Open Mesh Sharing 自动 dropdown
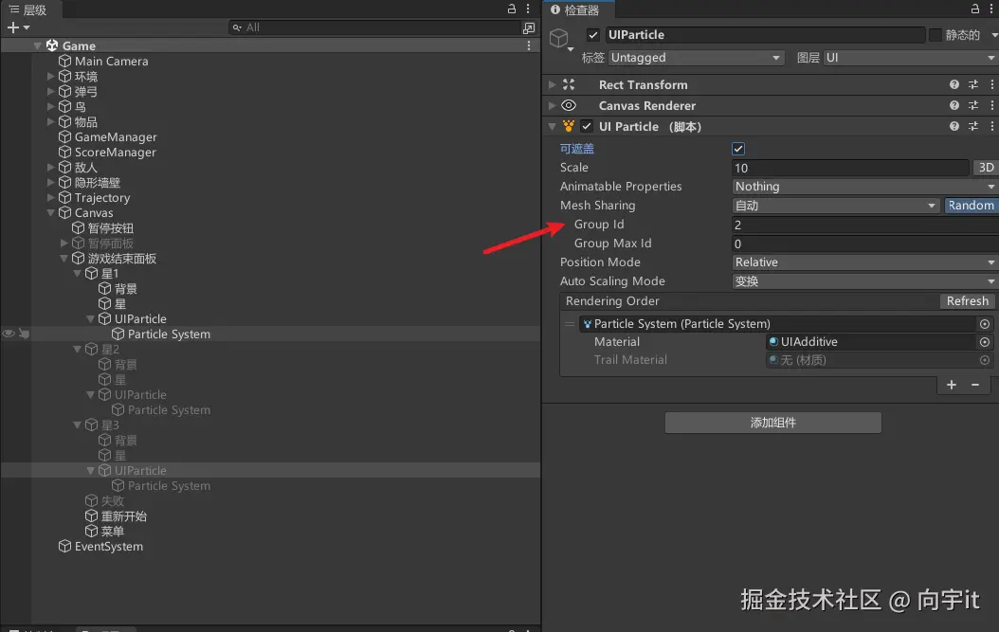Image resolution: width=999 pixels, height=632 pixels. point(836,206)
